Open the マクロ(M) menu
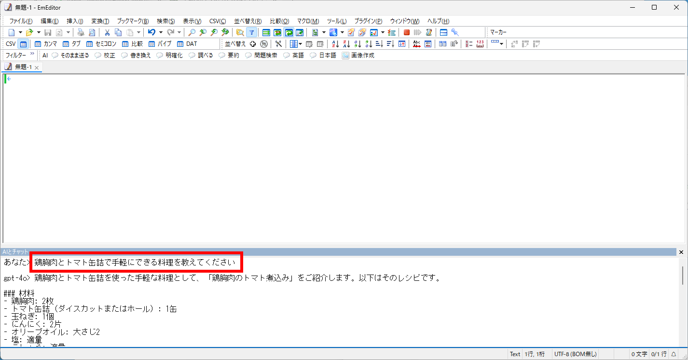This screenshot has width=688, height=360. pyautogui.click(x=308, y=21)
